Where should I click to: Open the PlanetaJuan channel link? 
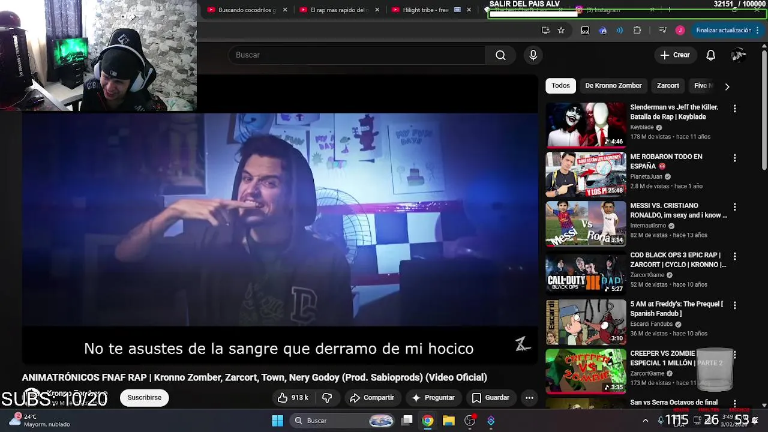click(x=646, y=177)
